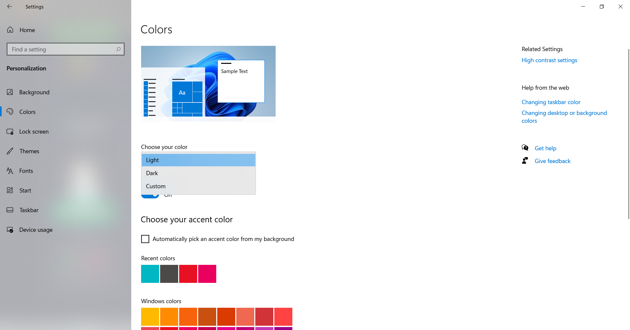Open Changing desktop or background colors link
630x330 pixels.
[564, 117]
